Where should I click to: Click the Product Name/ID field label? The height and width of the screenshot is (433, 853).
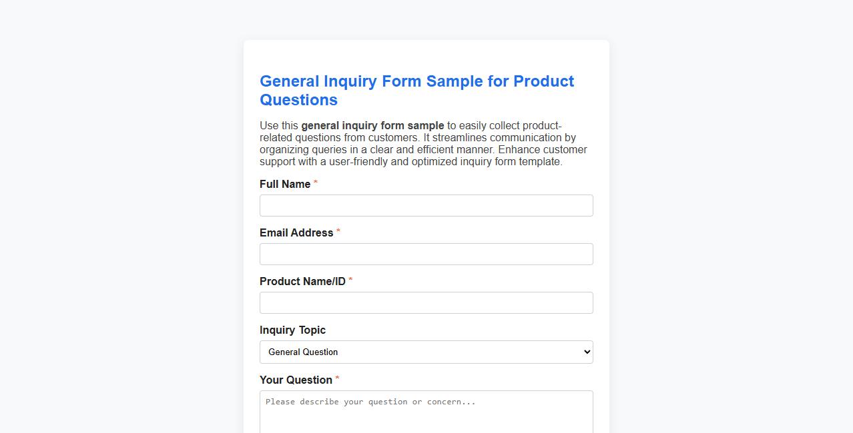(302, 281)
